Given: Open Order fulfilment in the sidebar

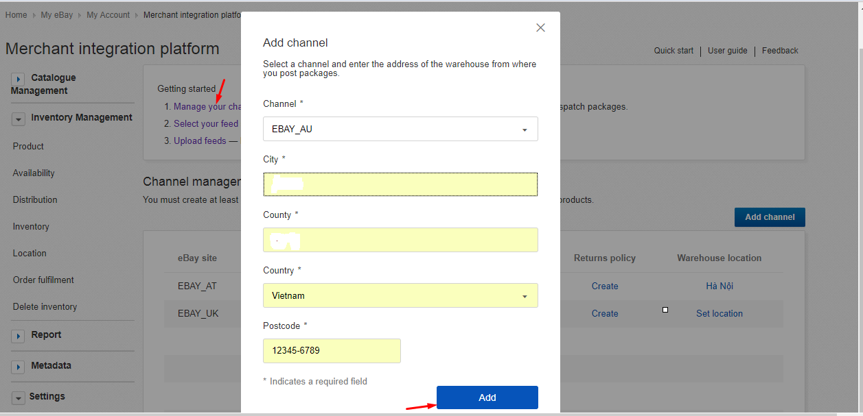Looking at the screenshot, I should (43, 280).
